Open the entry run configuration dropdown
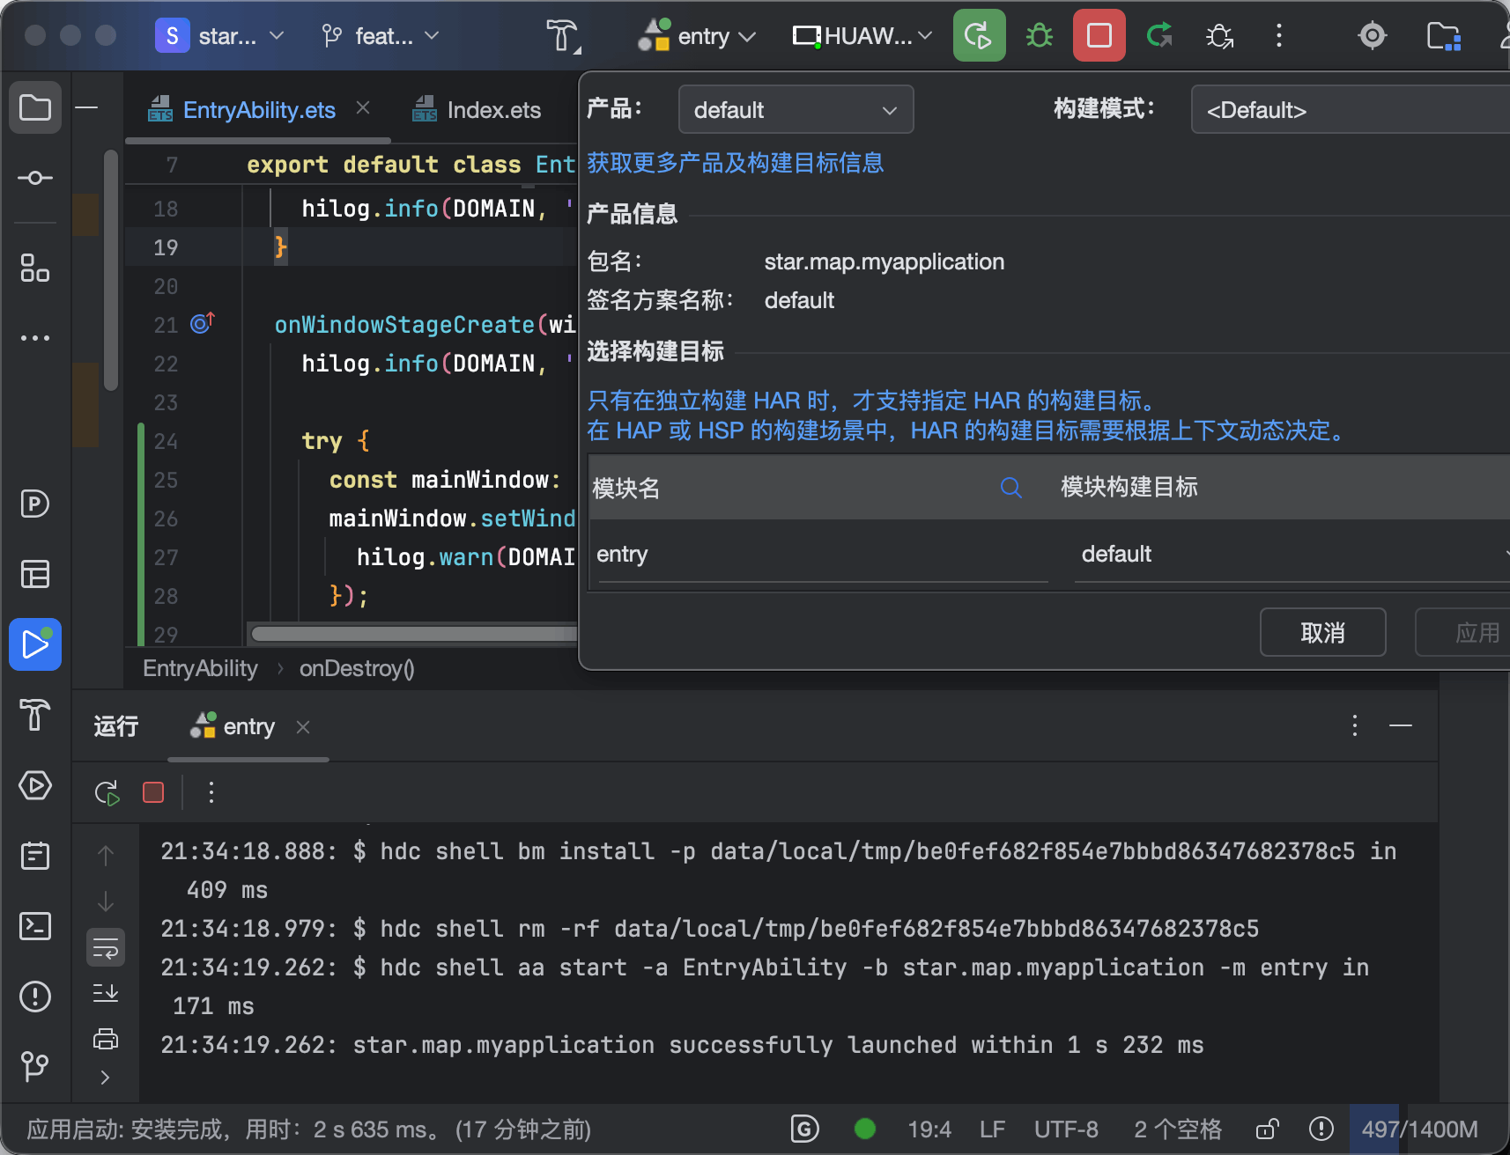This screenshot has height=1155, width=1510. (697, 36)
